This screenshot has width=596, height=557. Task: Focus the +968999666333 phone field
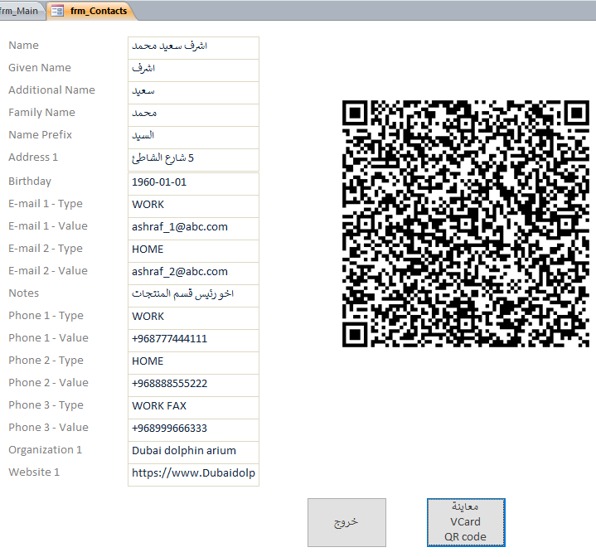tap(193, 430)
